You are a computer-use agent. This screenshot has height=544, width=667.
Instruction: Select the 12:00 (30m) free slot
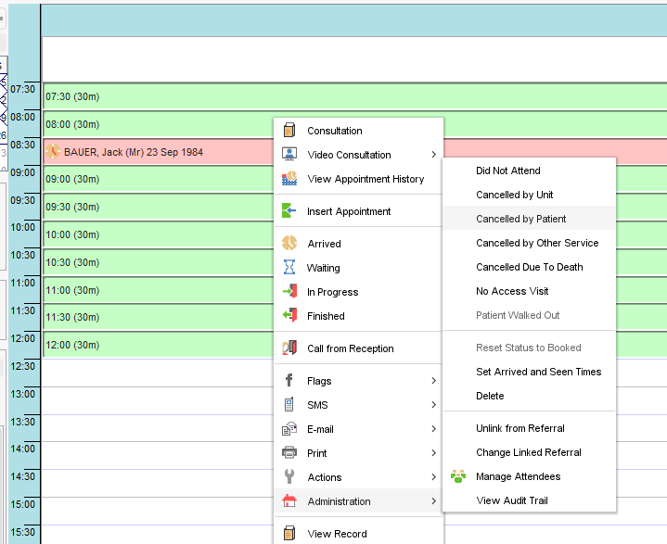(x=159, y=345)
